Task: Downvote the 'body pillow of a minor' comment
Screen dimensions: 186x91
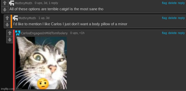Action: (7, 25)
